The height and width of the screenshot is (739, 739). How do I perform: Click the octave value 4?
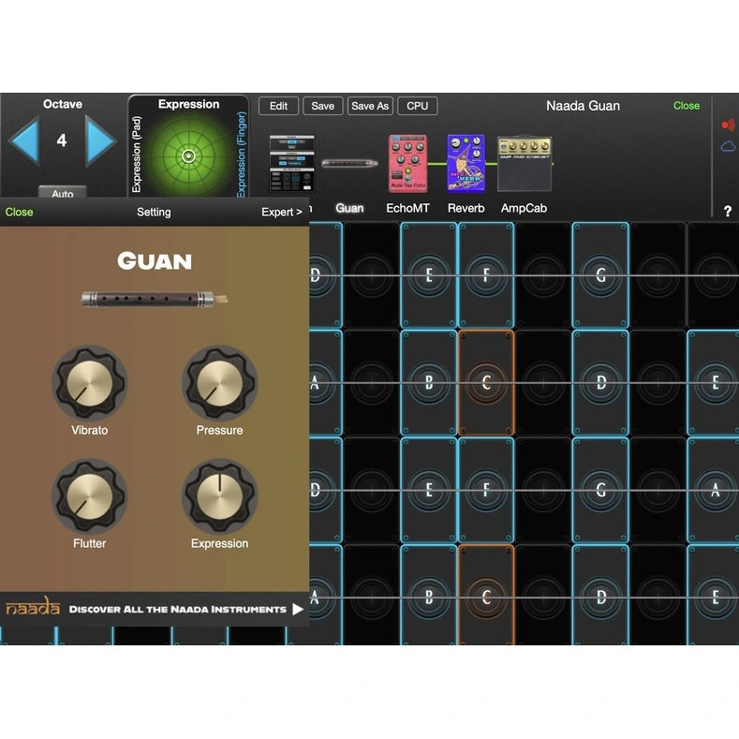[x=62, y=140]
